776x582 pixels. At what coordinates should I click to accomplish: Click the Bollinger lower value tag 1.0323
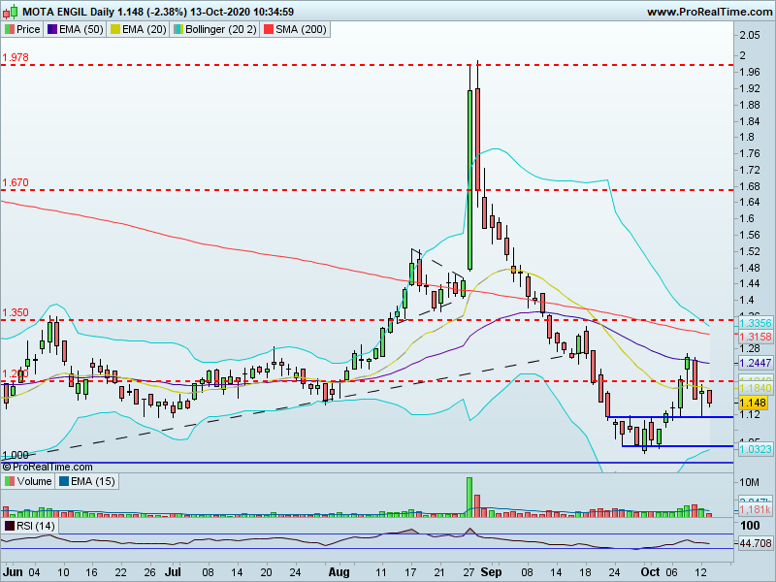coord(756,449)
